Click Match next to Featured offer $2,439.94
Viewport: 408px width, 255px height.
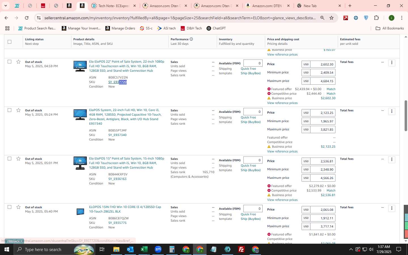331,89
